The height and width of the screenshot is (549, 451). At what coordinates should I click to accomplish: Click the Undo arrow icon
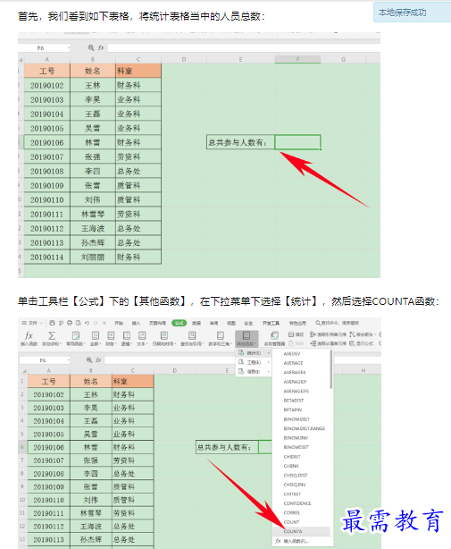87,323
